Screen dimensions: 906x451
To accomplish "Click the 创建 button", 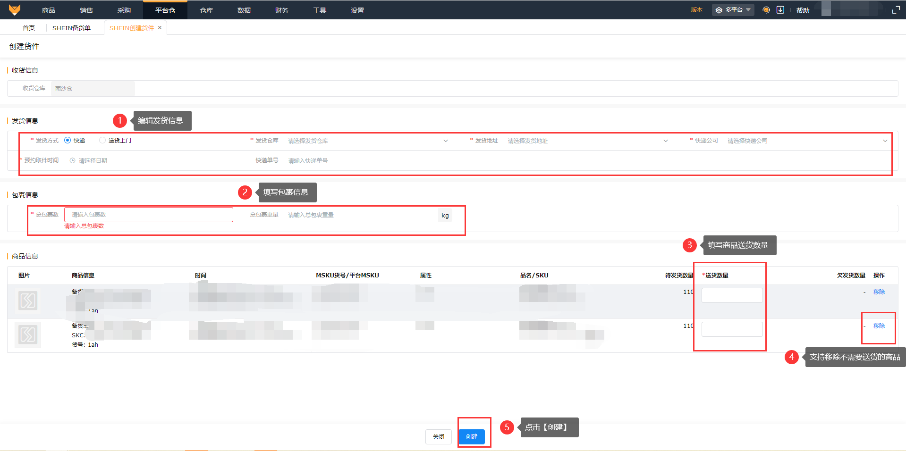I will [472, 437].
